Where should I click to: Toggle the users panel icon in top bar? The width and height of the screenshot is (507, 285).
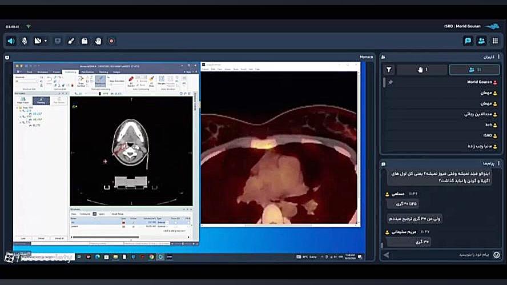[x=481, y=41]
